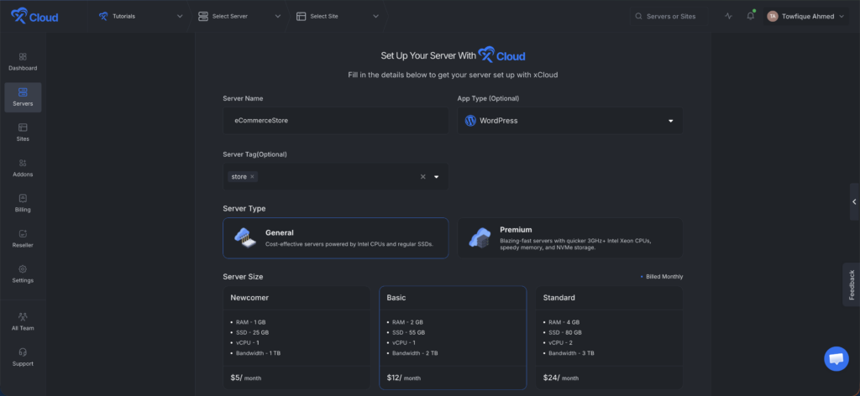This screenshot has height=396, width=860.
Task: Open the Towfique Ahmed account menu
Action: [805, 17]
